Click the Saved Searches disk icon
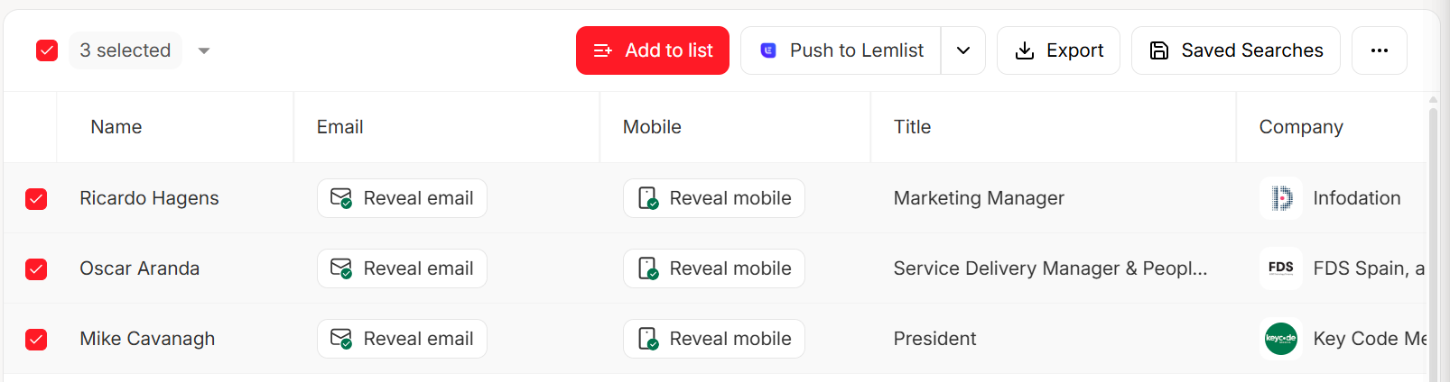This screenshot has width=1450, height=382. click(x=1159, y=50)
